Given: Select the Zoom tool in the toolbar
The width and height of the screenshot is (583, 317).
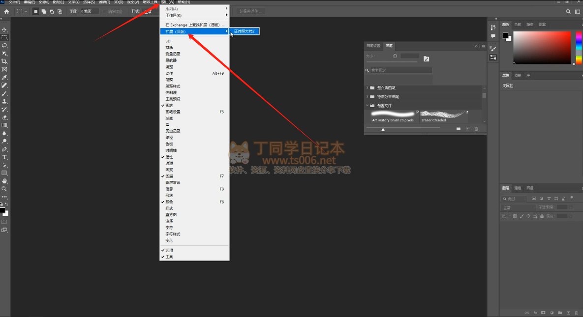Looking at the screenshot, I should [4, 189].
